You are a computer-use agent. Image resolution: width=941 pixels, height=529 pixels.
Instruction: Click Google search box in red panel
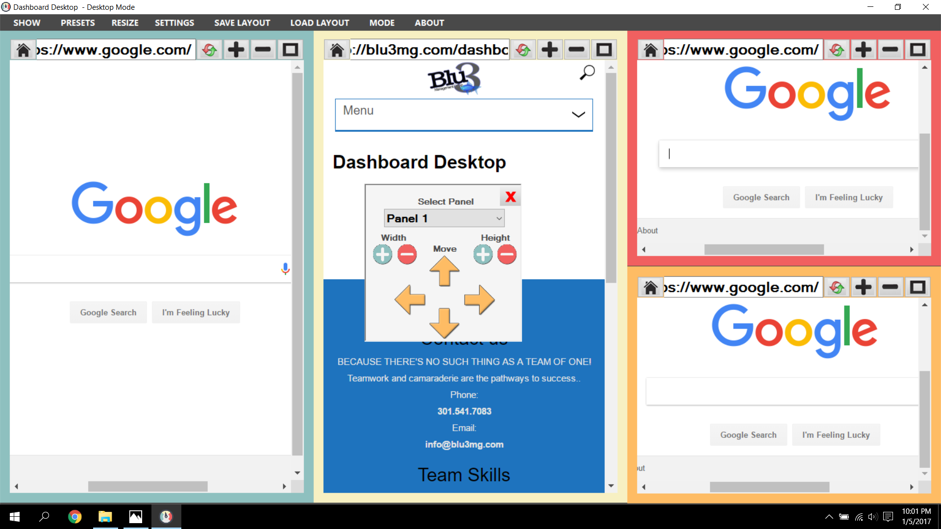click(x=789, y=154)
